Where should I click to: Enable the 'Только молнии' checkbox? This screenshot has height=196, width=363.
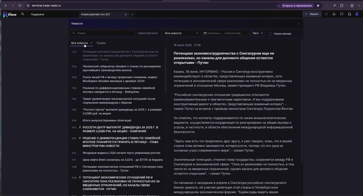coord(271,34)
